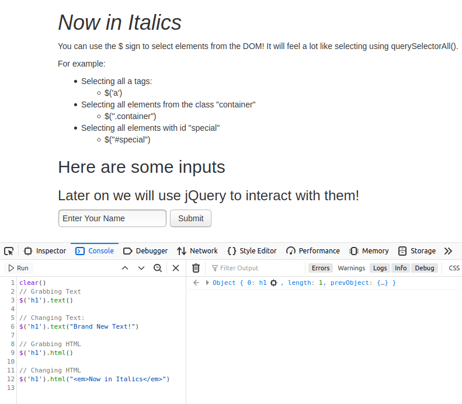This screenshot has height=404, width=462.
Task: Toggle the Errors filter
Action: click(321, 268)
